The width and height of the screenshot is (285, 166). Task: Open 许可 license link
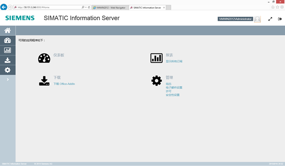coord(169,91)
